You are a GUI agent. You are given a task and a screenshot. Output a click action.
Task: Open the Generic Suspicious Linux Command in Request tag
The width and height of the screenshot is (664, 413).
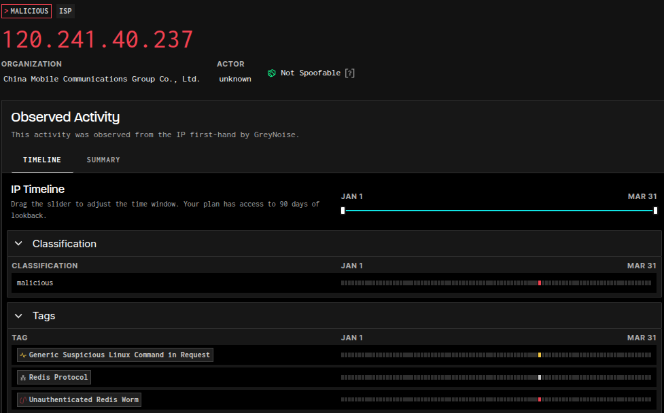pyautogui.click(x=119, y=355)
